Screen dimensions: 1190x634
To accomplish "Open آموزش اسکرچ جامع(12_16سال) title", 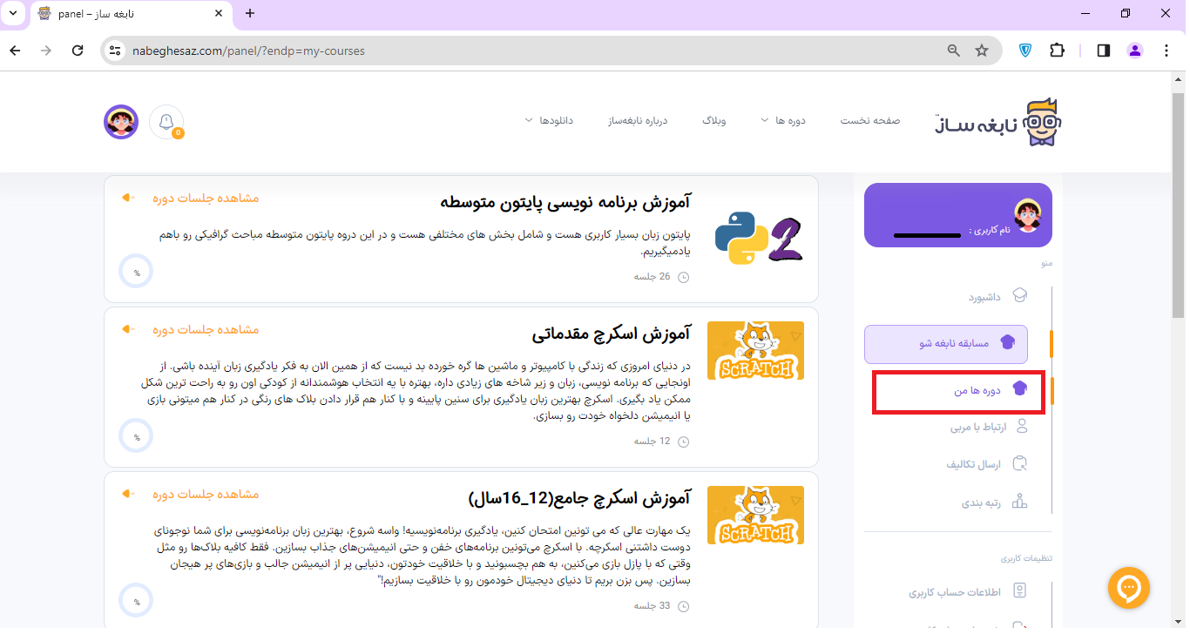I will click(579, 498).
